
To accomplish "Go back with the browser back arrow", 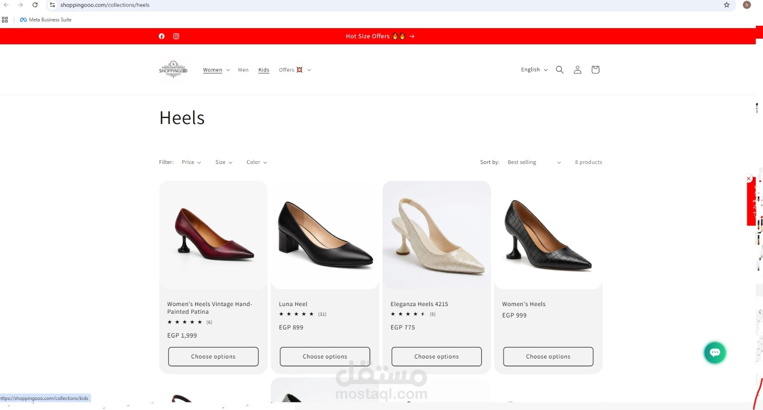I will pos(6,5).
